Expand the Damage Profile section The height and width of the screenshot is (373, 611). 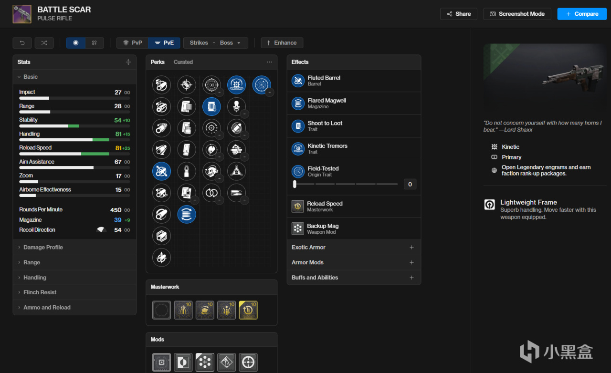click(x=74, y=248)
